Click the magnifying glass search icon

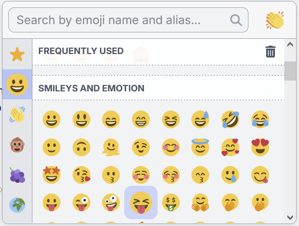pyautogui.click(x=236, y=20)
